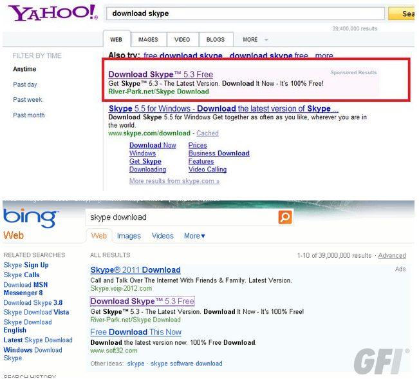The image size is (419, 379).
Task: Click Yahoo's 'River-Park.net/Skype Download' URL
Action: [158, 92]
